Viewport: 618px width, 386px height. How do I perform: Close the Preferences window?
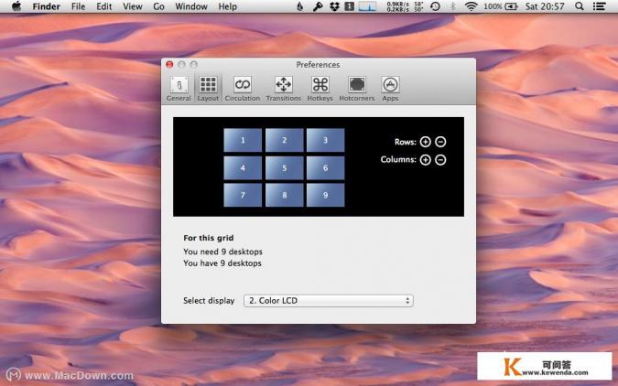tap(169, 65)
